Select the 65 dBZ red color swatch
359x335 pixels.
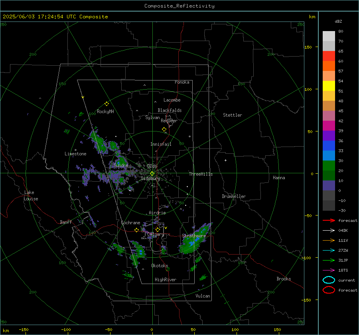coord(329,56)
